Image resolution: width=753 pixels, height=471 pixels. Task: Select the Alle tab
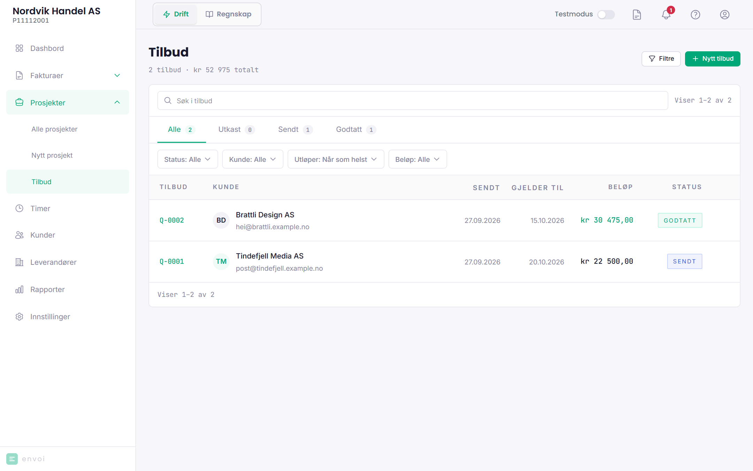pyautogui.click(x=181, y=129)
